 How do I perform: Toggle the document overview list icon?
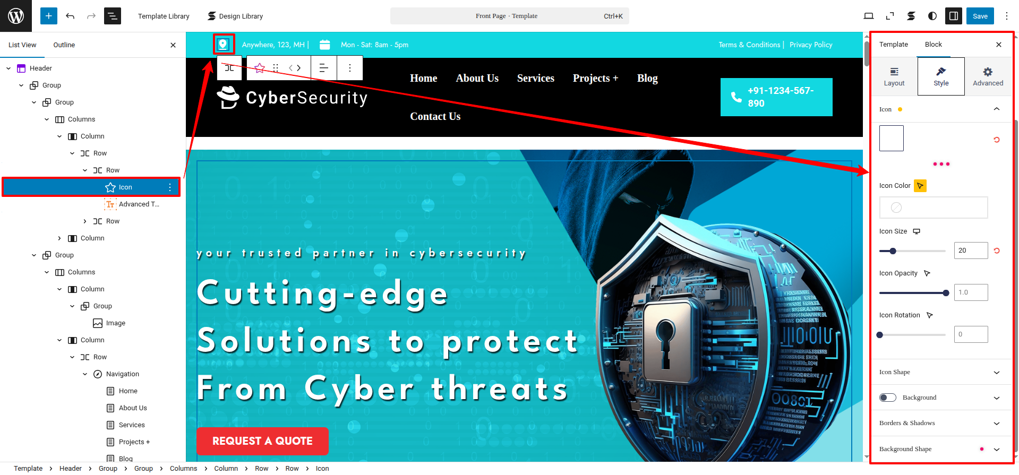pos(113,16)
